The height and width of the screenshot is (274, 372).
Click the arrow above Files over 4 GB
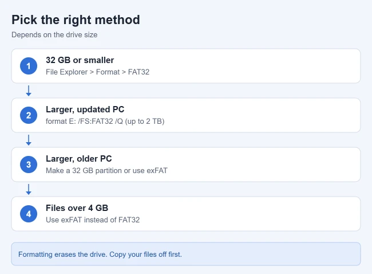coord(29,189)
